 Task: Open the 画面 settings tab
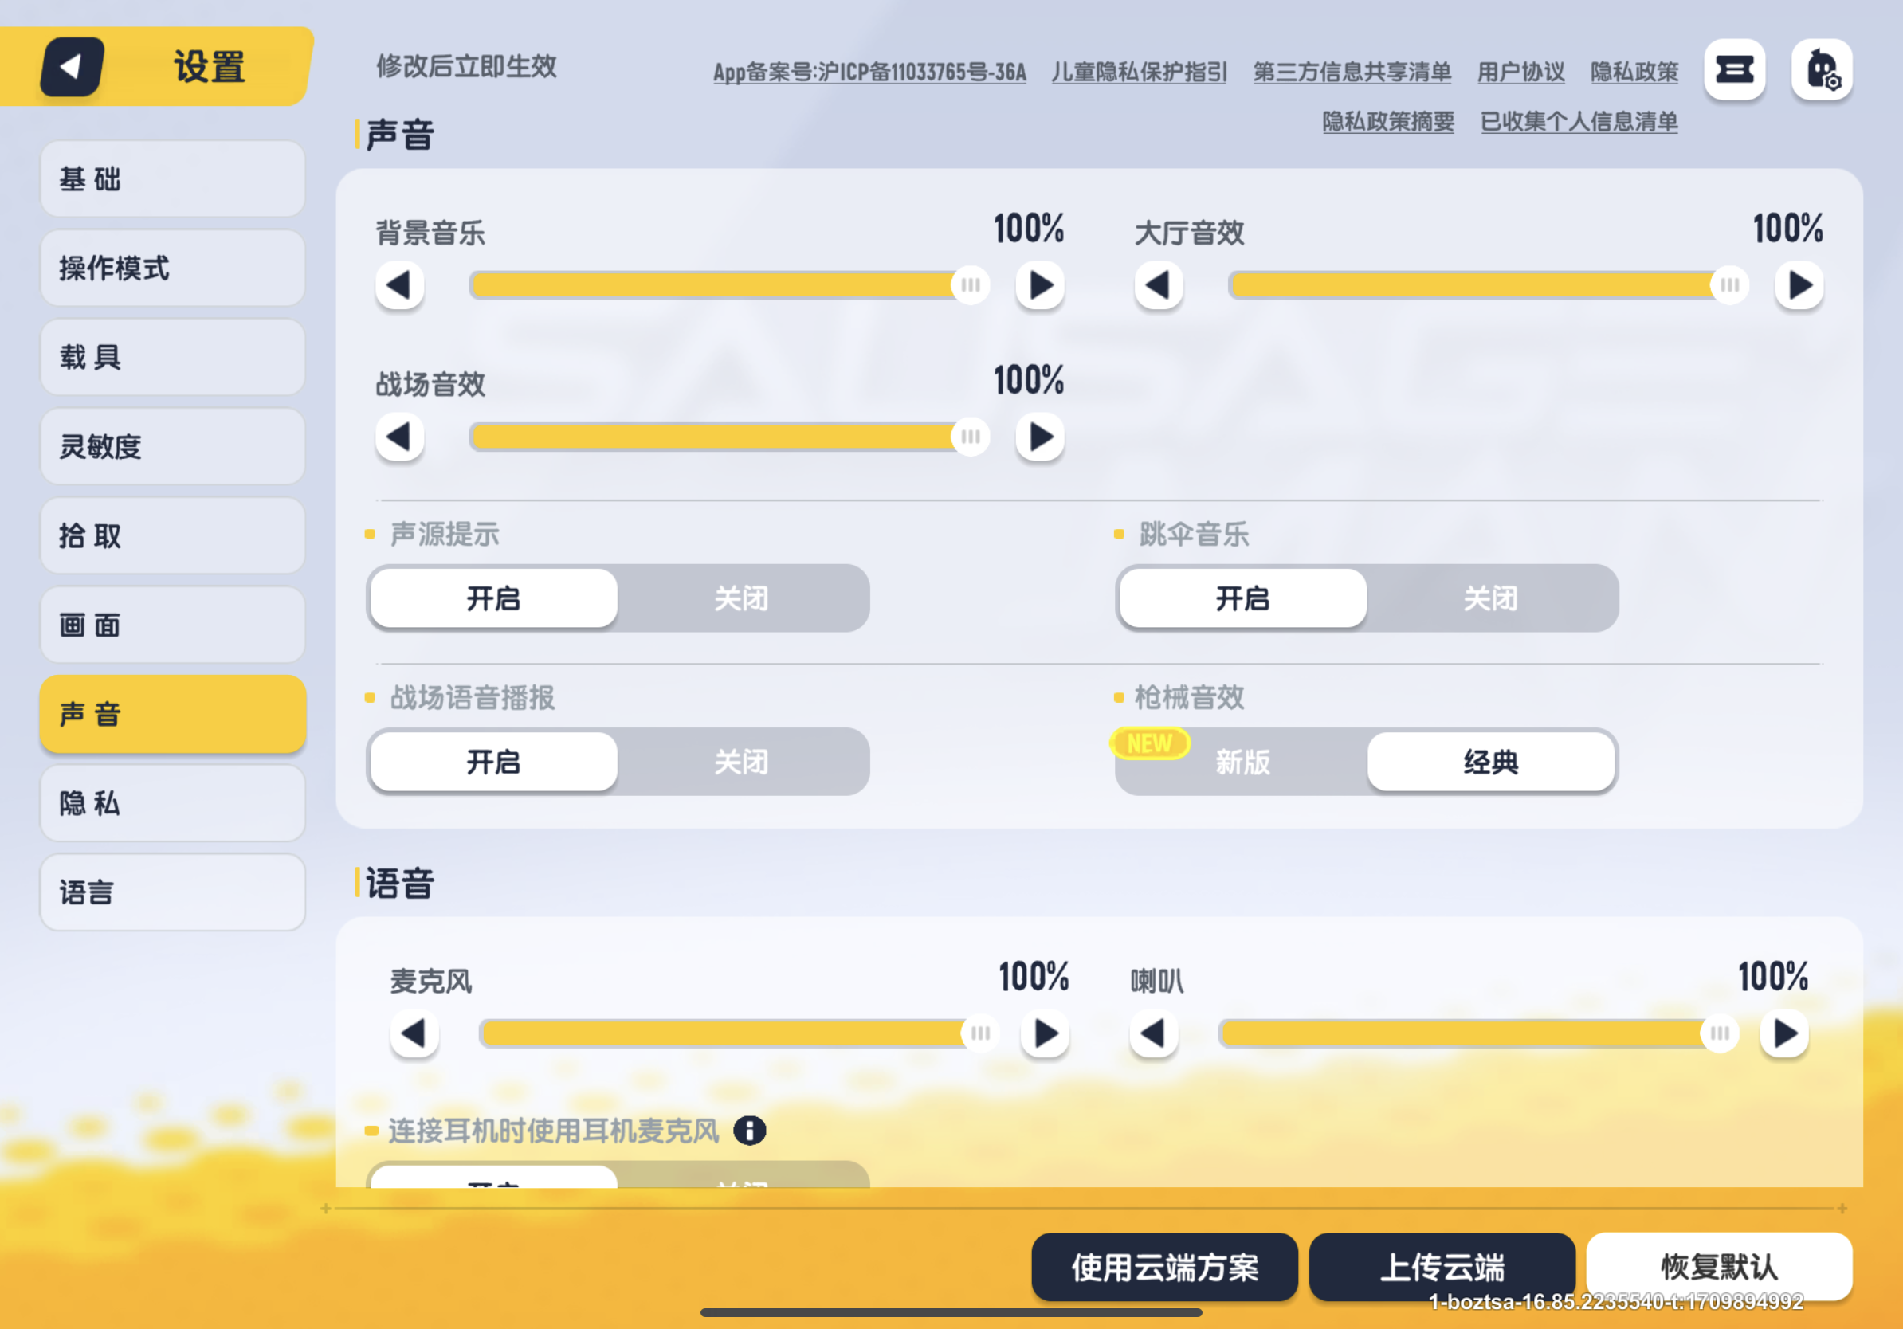(172, 625)
